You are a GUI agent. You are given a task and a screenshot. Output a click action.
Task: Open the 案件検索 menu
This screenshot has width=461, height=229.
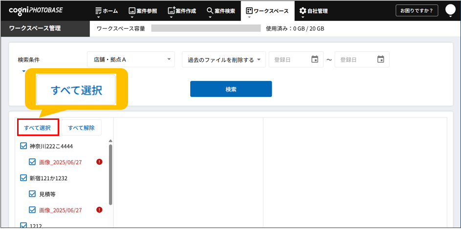click(221, 11)
